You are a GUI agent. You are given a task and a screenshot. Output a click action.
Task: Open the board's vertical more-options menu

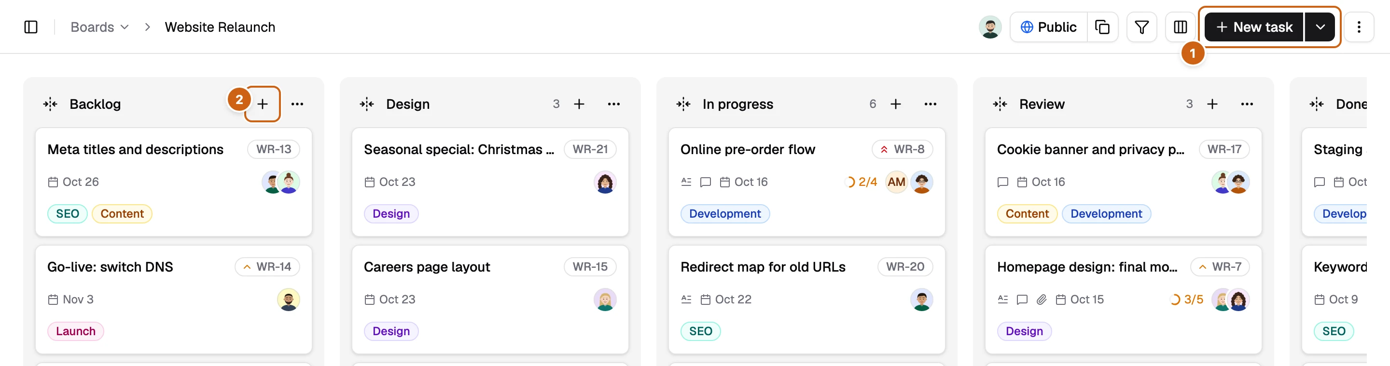1359,27
